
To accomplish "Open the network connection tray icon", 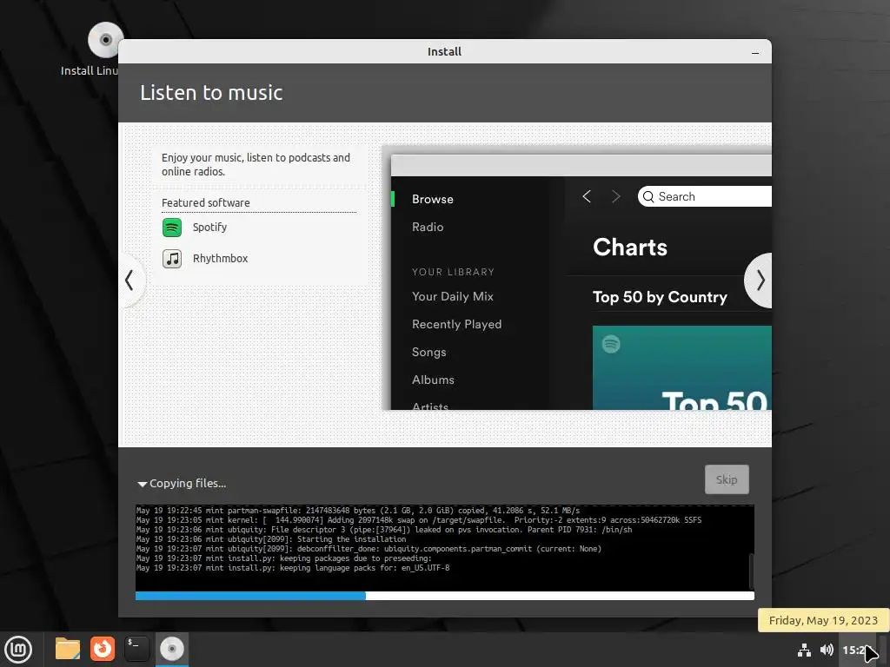I will (804, 650).
